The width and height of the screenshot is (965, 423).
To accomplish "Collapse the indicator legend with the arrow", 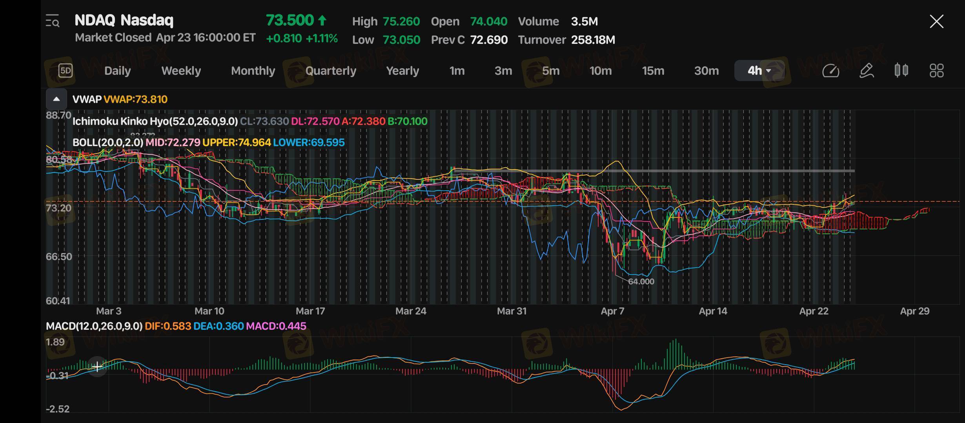I will click(x=56, y=99).
